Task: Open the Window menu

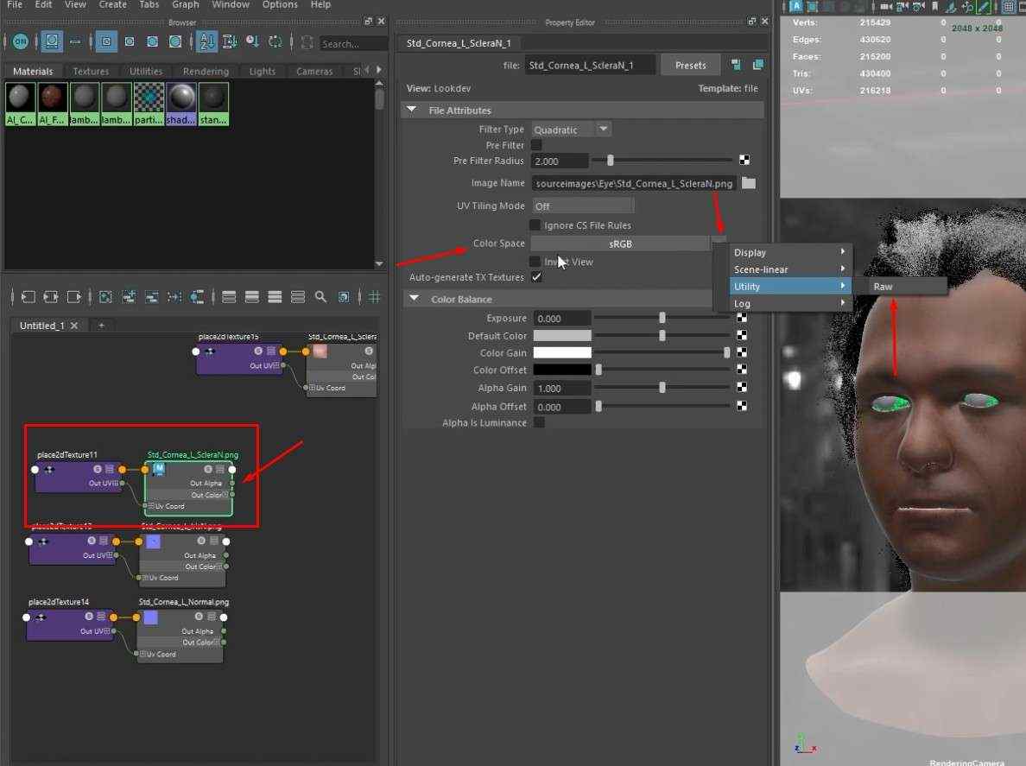Action: click(231, 4)
